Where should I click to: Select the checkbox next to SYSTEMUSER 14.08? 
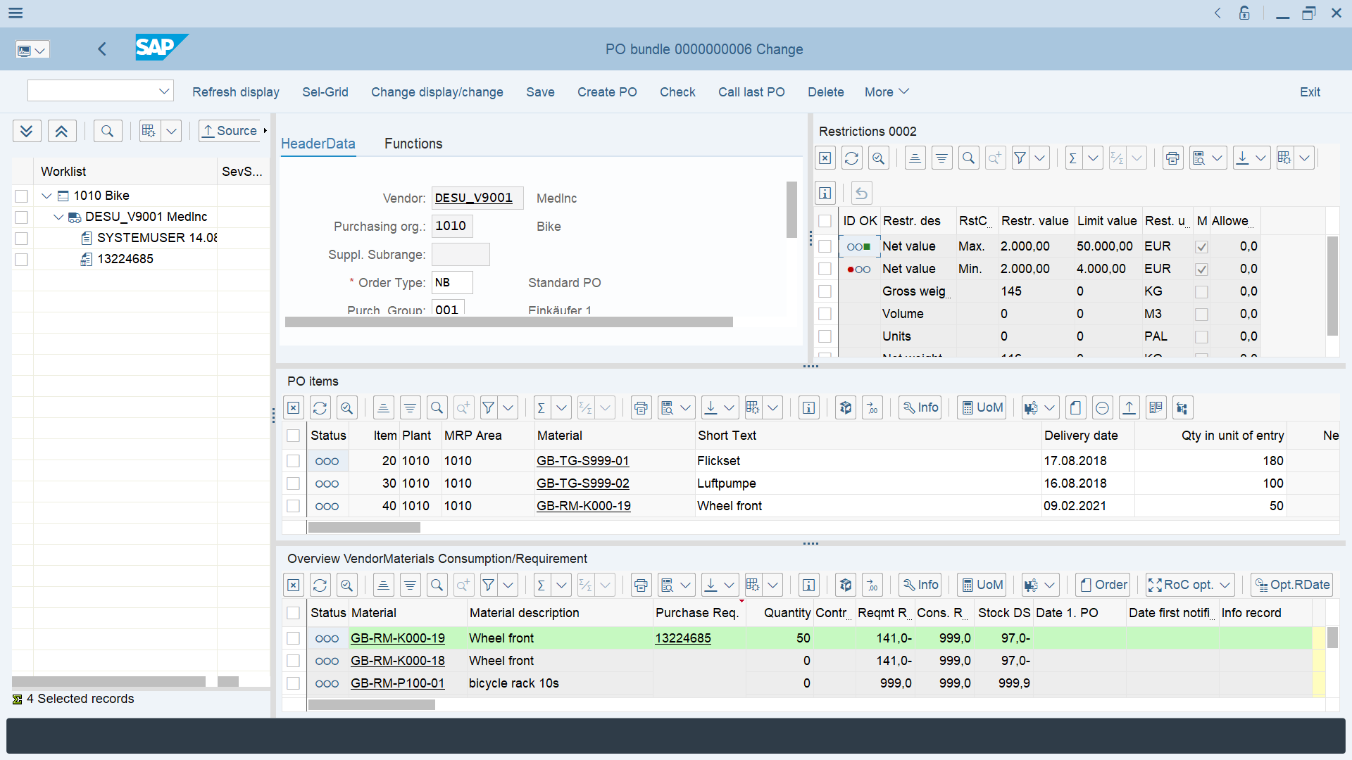tap(22, 239)
